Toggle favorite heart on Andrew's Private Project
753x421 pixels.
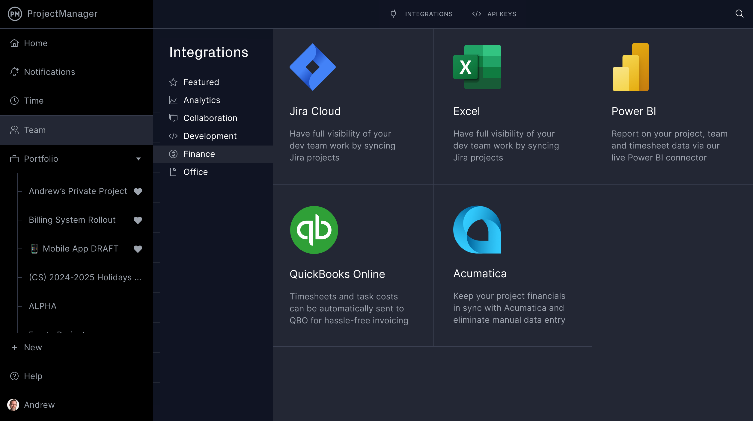(x=138, y=191)
